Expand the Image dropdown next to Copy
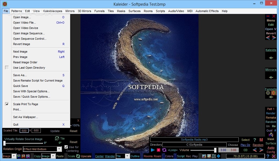This screenshot has width=279, height=161. pos(53,156)
